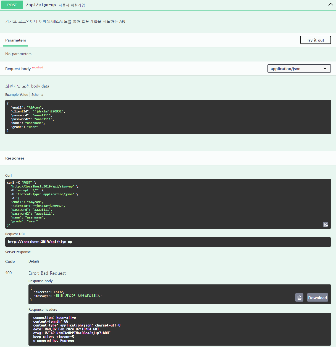Click the Response headers label
This screenshot has width=336, height=347.
[43, 309]
